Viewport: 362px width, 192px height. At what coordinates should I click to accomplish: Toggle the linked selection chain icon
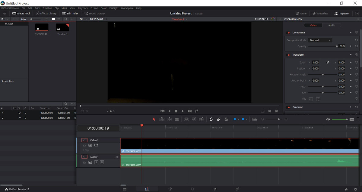(219, 119)
